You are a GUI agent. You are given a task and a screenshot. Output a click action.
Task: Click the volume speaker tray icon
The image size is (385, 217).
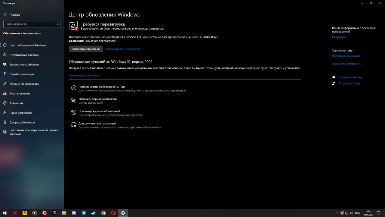click(352, 213)
